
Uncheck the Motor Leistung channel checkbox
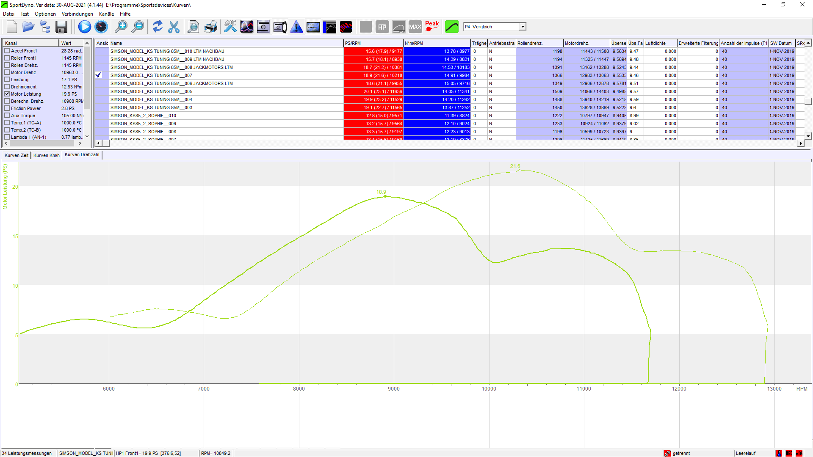pos(7,94)
